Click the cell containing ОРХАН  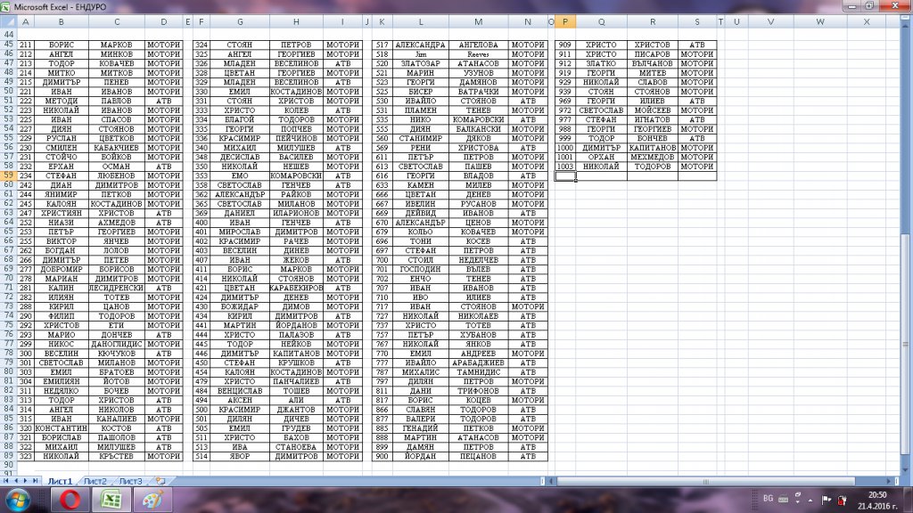tap(601, 157)
